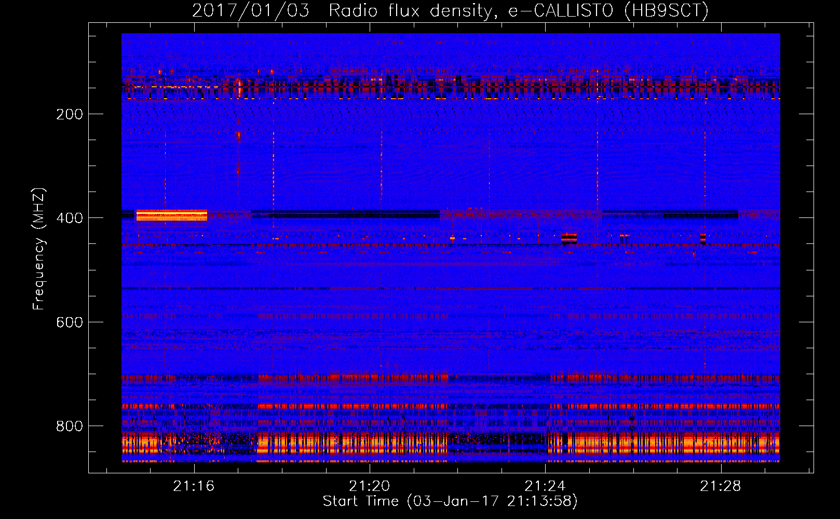Click the bright yellow-red burst near 400 MHz
The width and height of the screenshot is (840, 519).
click(x=172, y=215)
